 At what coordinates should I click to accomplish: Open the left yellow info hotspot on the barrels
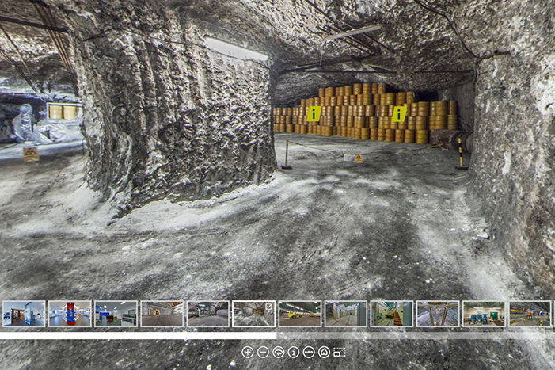point(314,113)
